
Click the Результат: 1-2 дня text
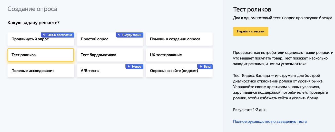(x=250, y=110)
